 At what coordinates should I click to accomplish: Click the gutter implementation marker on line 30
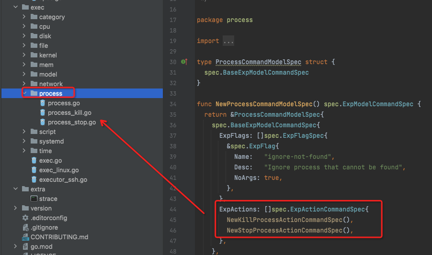tap(184, 62)
